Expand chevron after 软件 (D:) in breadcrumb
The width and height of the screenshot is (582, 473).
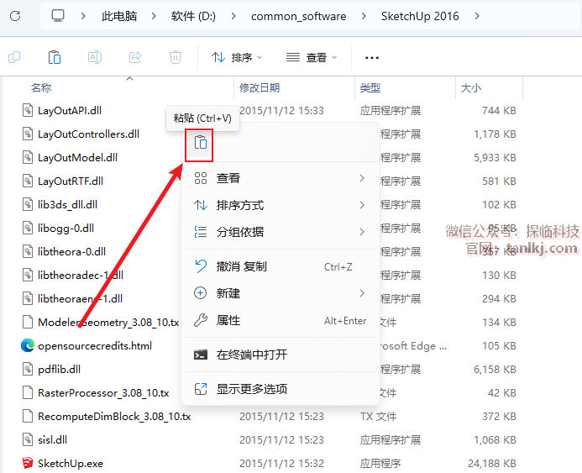(233, 16)
